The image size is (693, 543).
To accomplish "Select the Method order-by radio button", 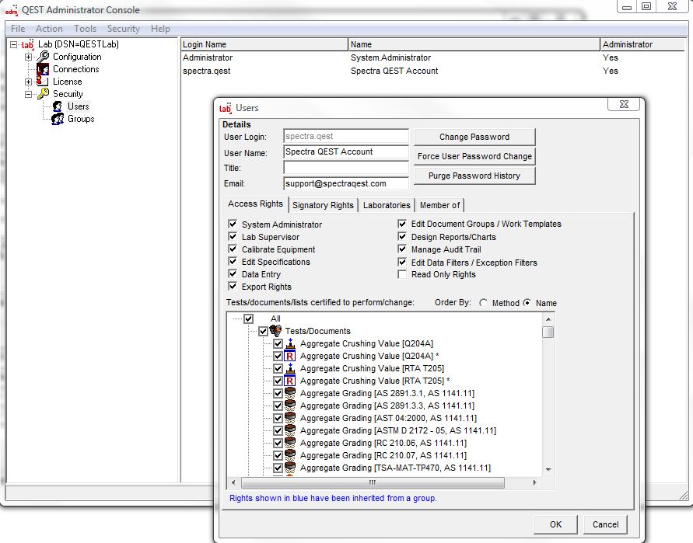I will (x=484, y=303).
